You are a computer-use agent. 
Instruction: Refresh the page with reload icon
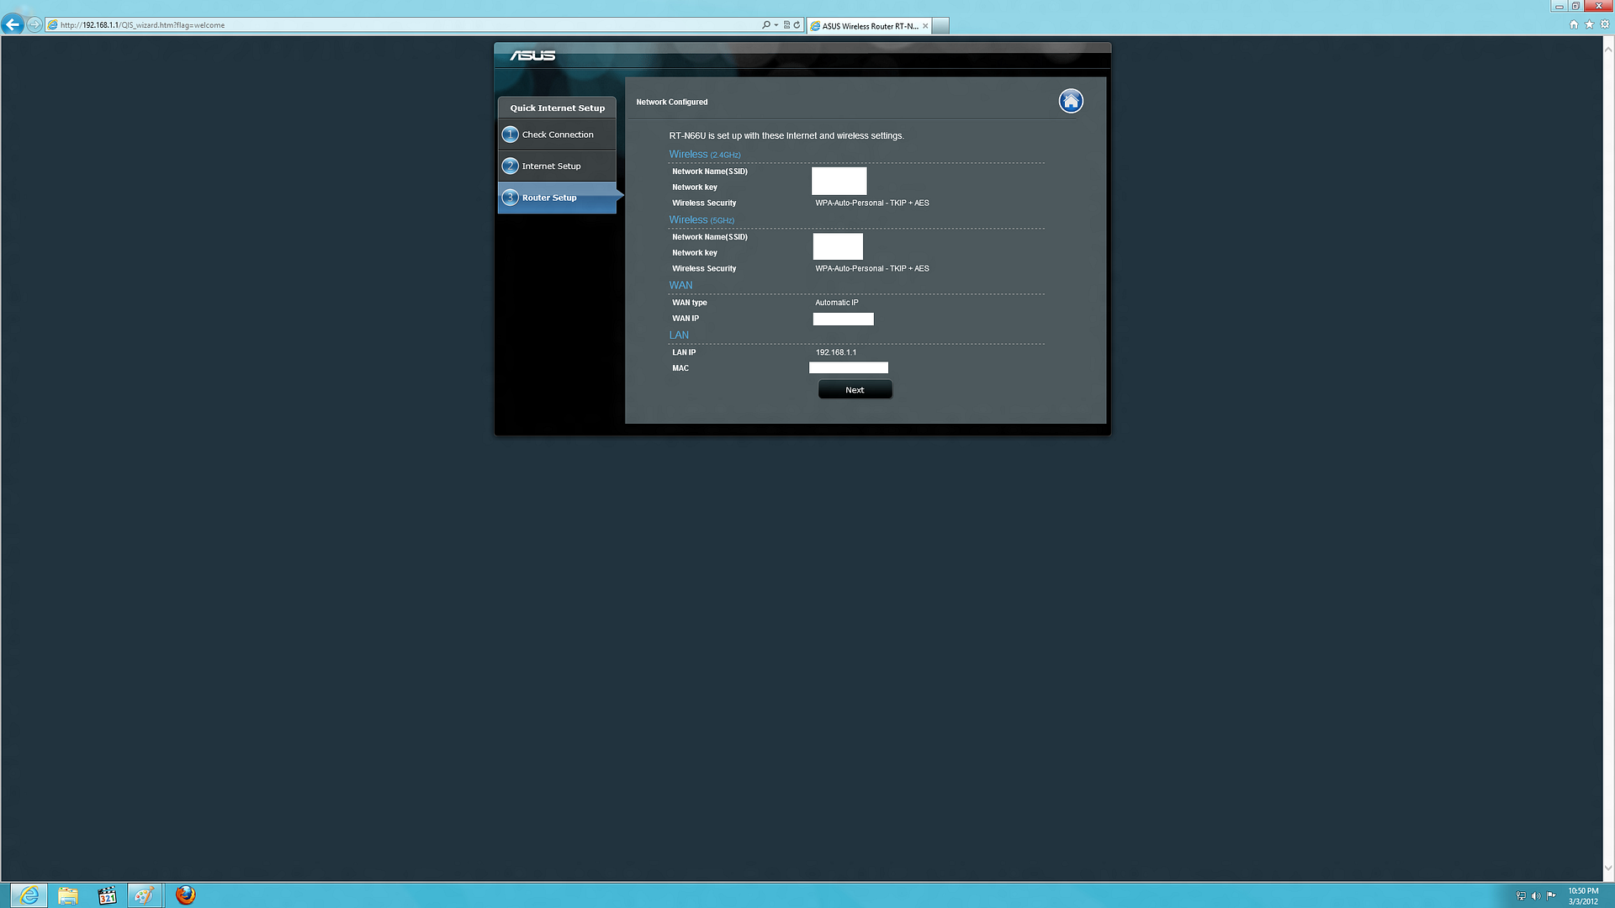coord(797,25)
